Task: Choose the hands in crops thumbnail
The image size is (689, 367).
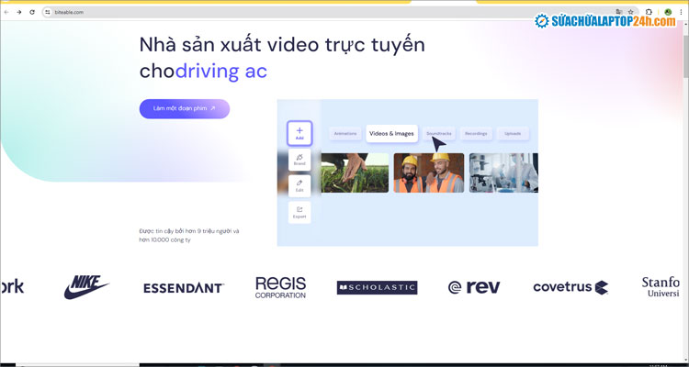Action: (x=354, y=172)
